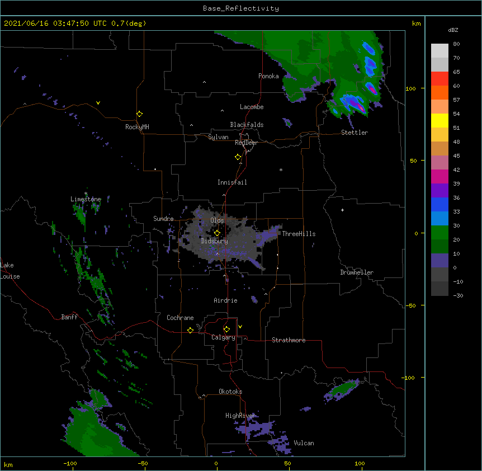The image size is (482, 471).
Task: Pick the red 60-65 dBZ legend swatch
Action: point(440,78)
